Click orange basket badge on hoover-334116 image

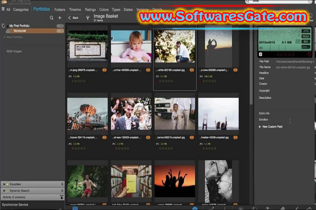(104, 137)
